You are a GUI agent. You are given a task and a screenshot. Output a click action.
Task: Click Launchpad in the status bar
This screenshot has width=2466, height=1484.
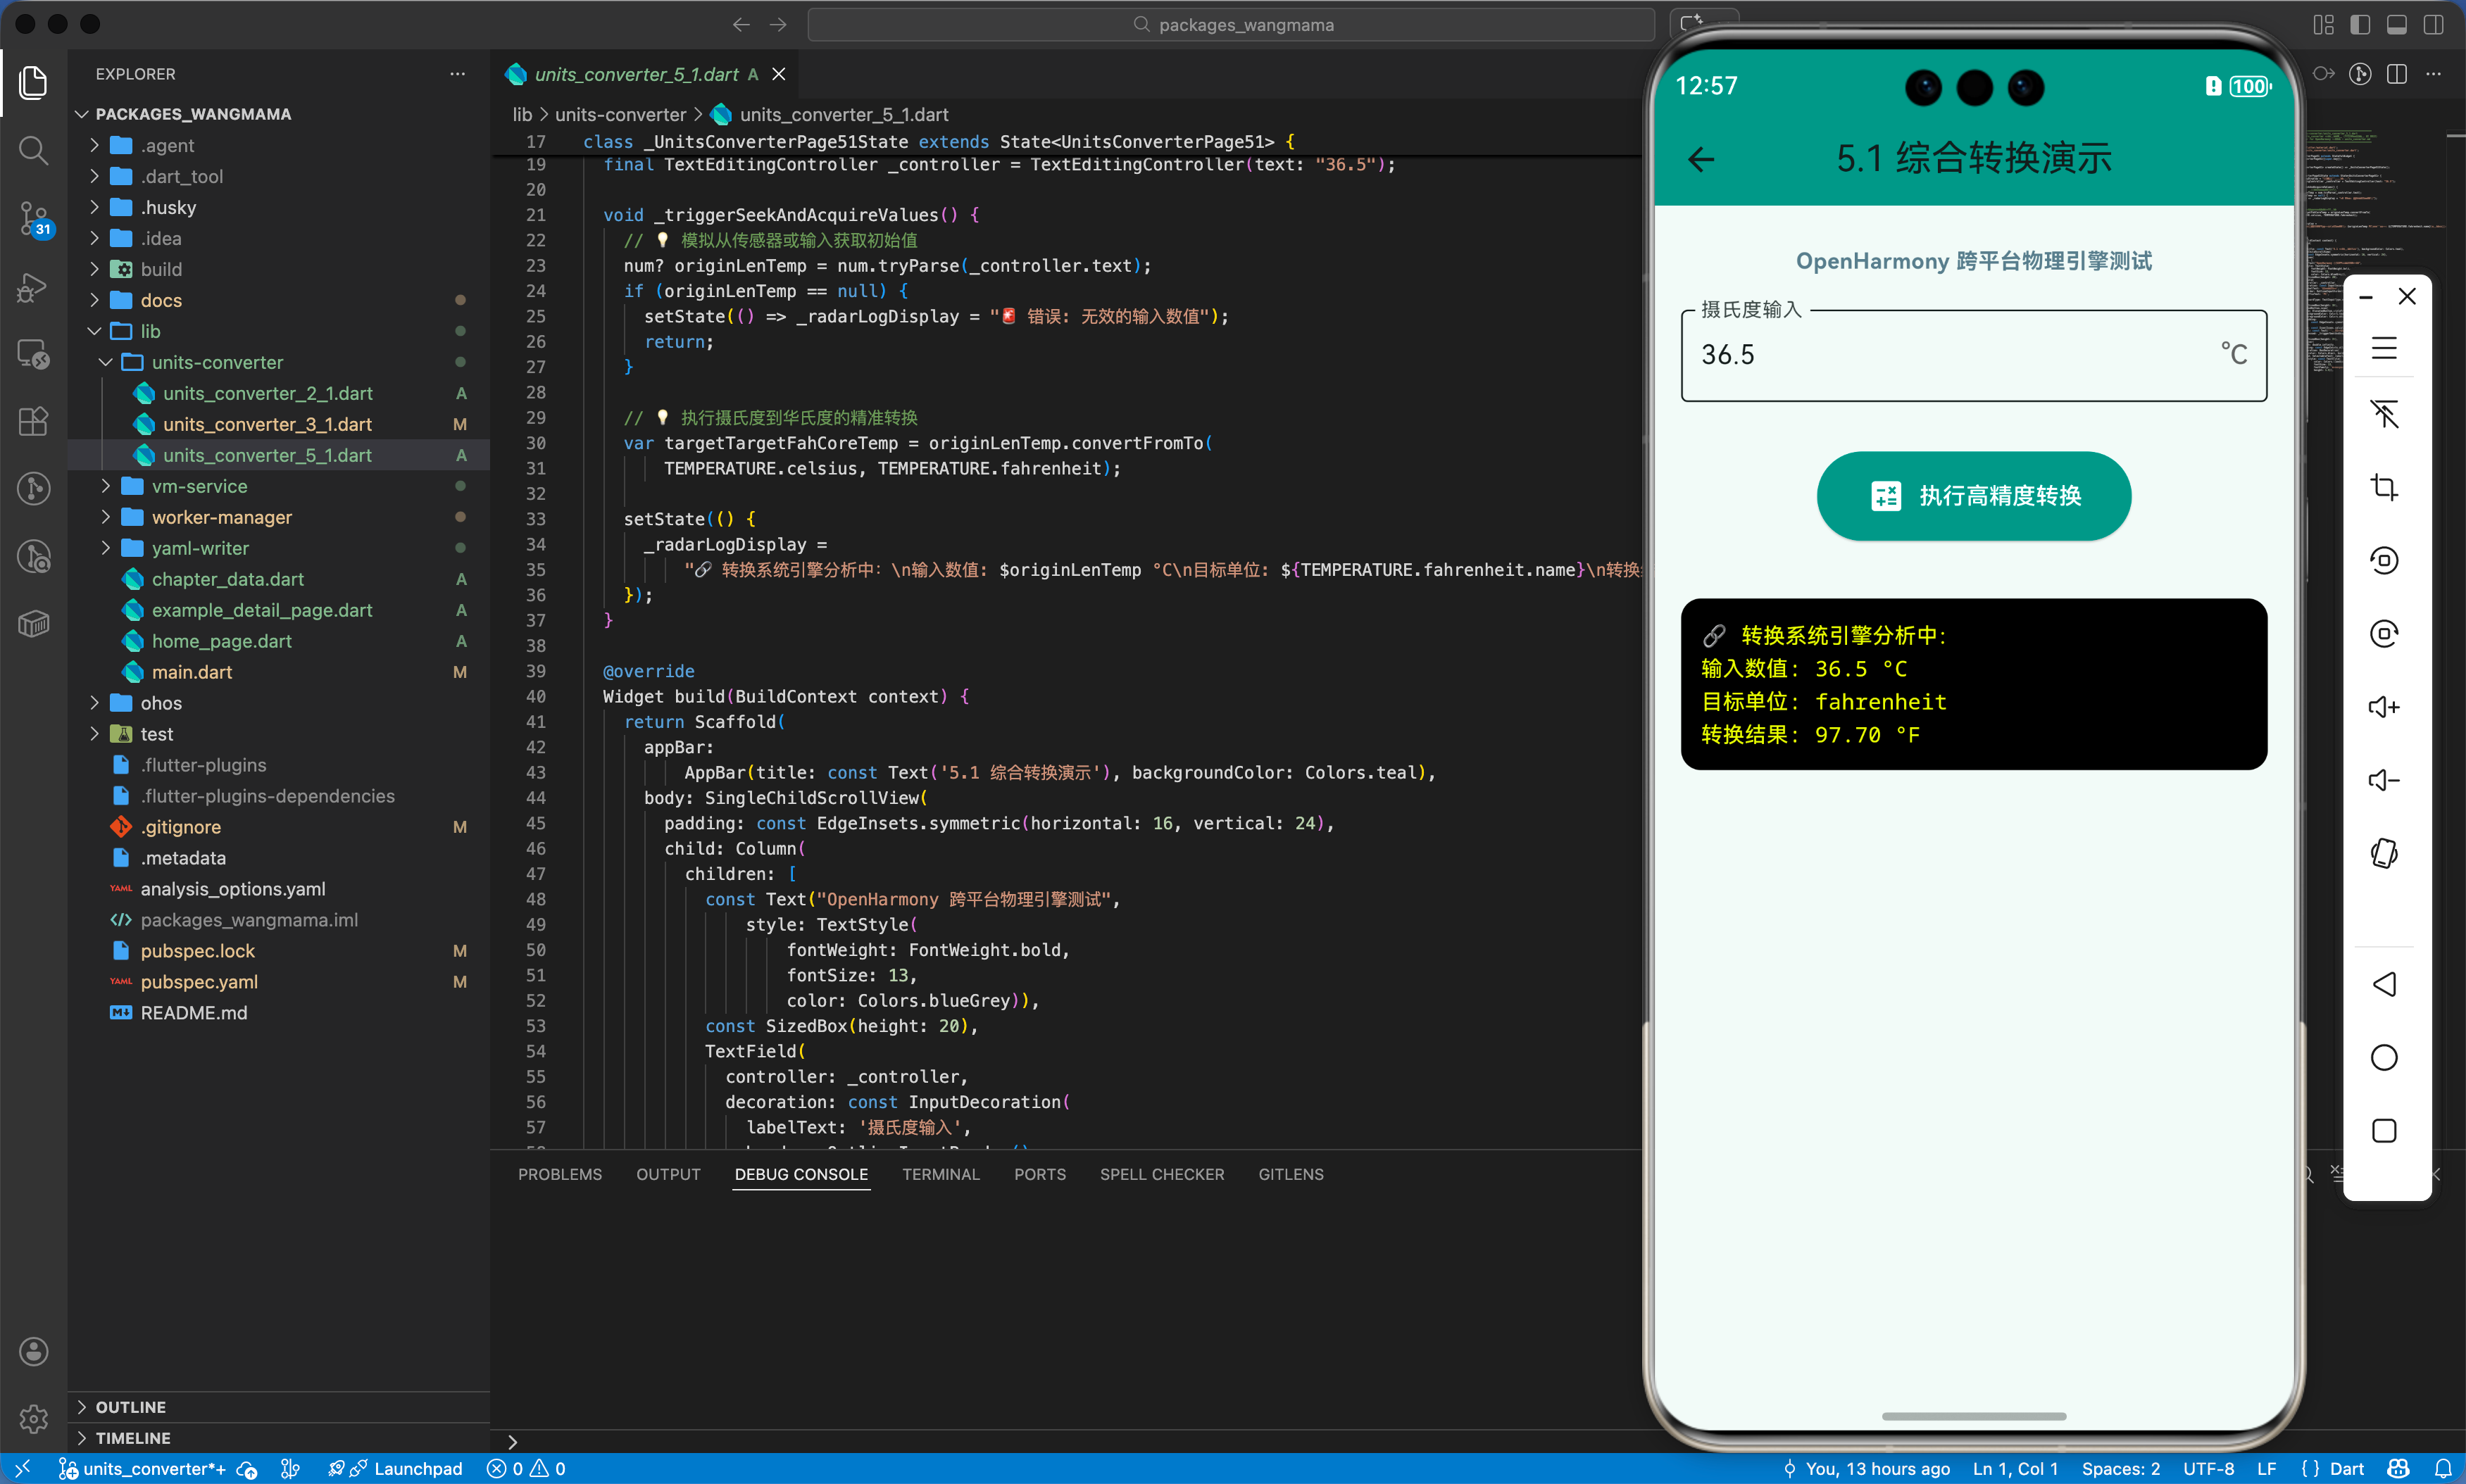pos(417,1468)
